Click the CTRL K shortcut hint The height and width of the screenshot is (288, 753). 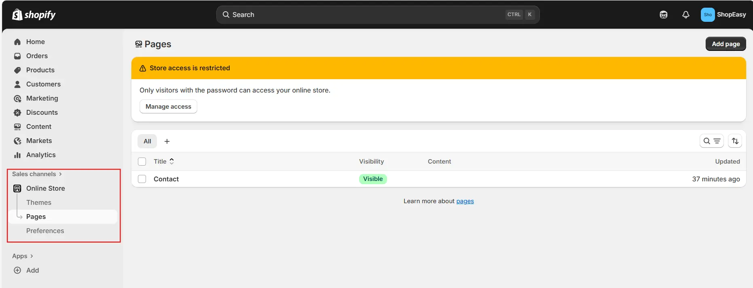520,15
